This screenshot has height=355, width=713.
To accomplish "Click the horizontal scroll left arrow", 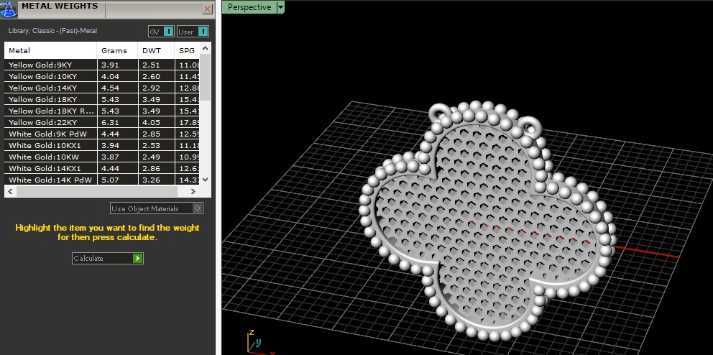I will 11,191.
